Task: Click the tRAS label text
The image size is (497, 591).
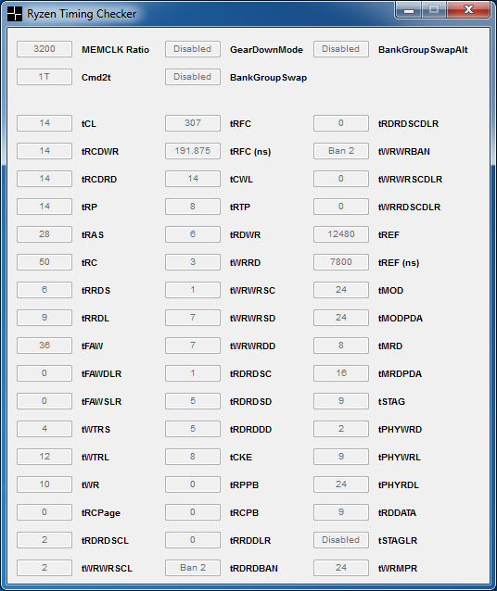Action: 93,234
